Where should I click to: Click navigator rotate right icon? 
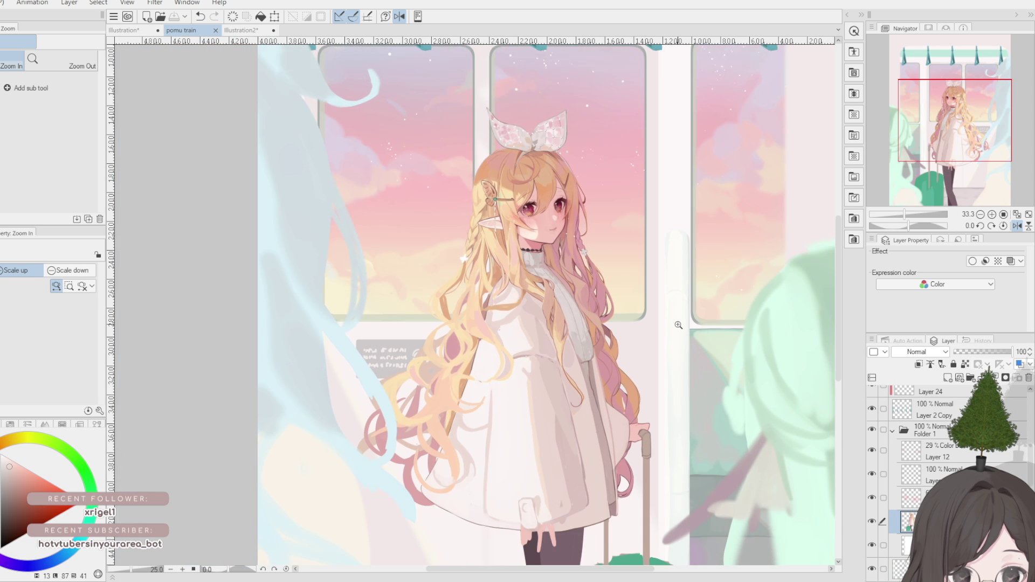coord(992,226)
